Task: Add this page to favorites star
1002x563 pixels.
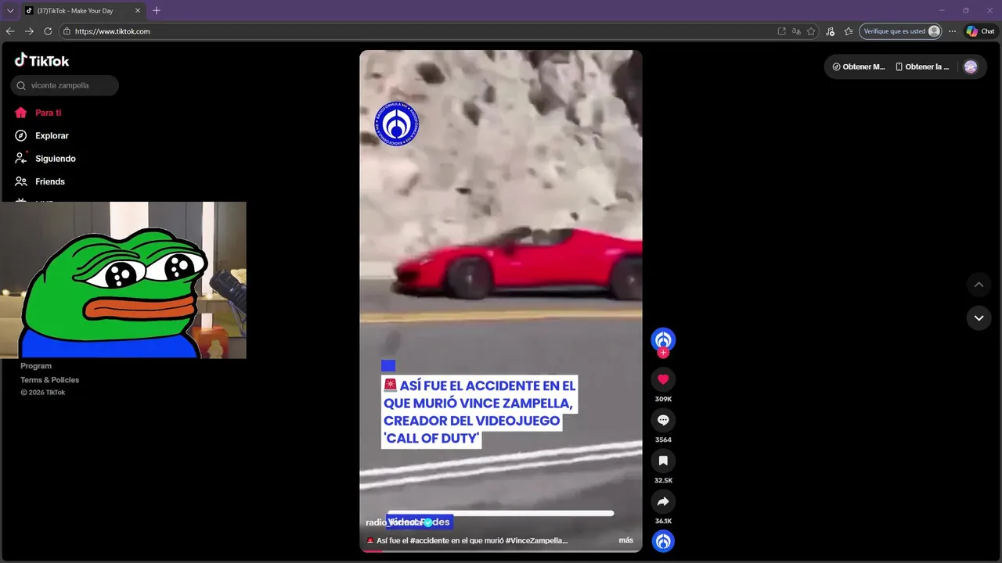Action: pyautogui.click(x=811, y=31)
